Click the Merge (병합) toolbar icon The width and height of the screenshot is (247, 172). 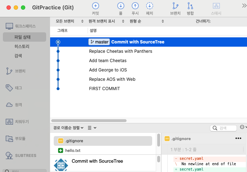(x=190, y=6)
